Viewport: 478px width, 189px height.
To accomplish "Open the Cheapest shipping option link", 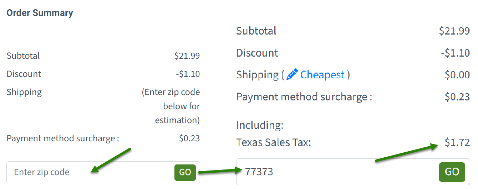I will click(322, 75).
